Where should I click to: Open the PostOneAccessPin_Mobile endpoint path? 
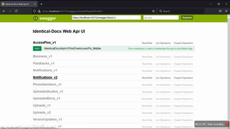point(72,48)
